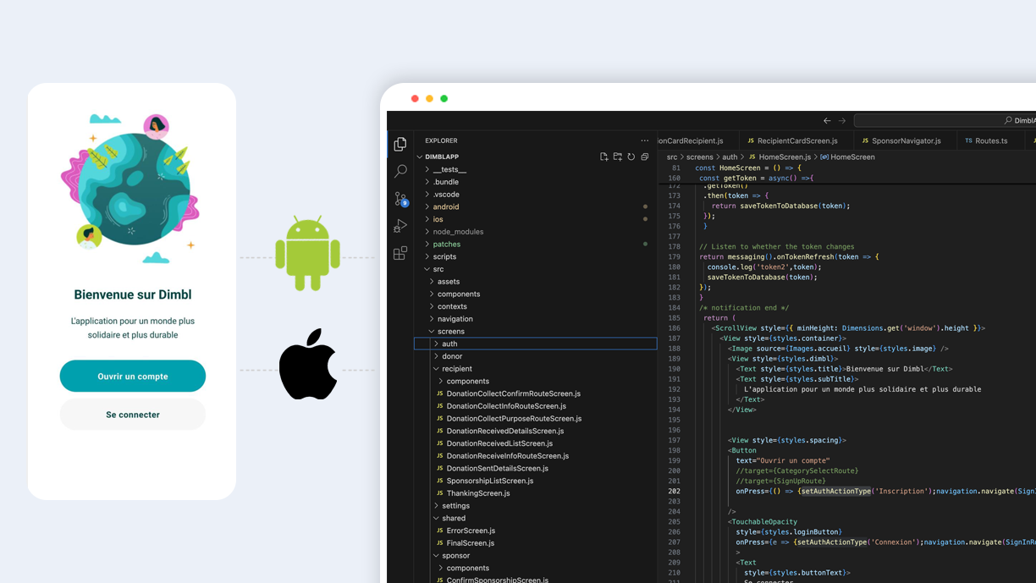The image size is (1036, 583).
Task: Open the Source Control view icon
Action: coord(400,199)
